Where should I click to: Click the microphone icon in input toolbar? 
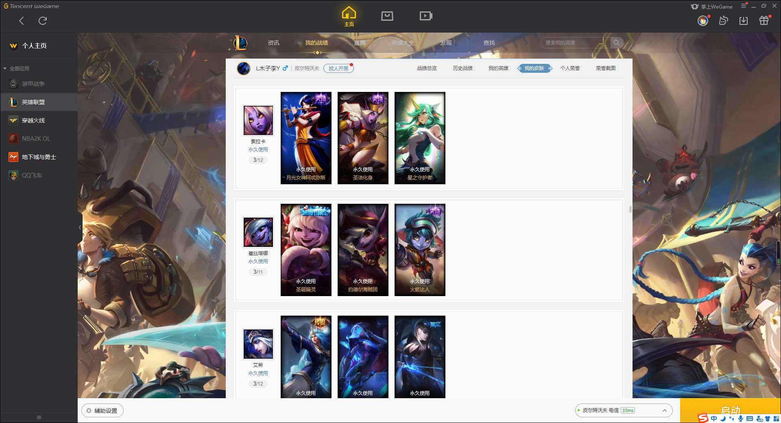(741, 419)
